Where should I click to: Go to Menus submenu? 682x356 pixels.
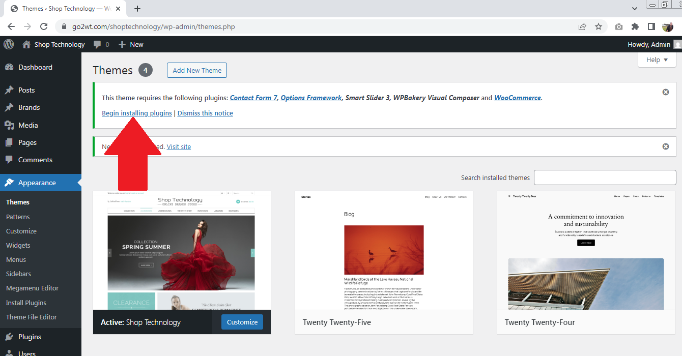(16, 259)
